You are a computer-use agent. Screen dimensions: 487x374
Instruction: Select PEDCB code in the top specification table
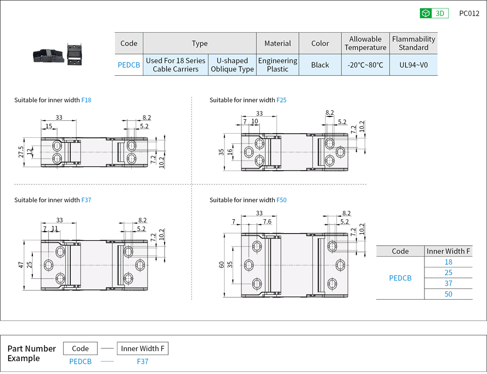click(129, 65)
